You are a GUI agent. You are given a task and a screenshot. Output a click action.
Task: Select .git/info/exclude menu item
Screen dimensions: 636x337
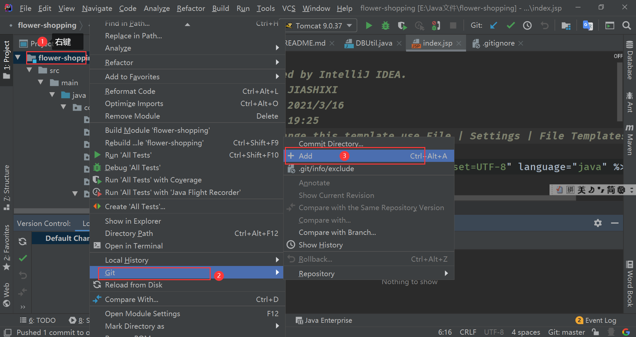pyautogui.click(x=369, y=168)
